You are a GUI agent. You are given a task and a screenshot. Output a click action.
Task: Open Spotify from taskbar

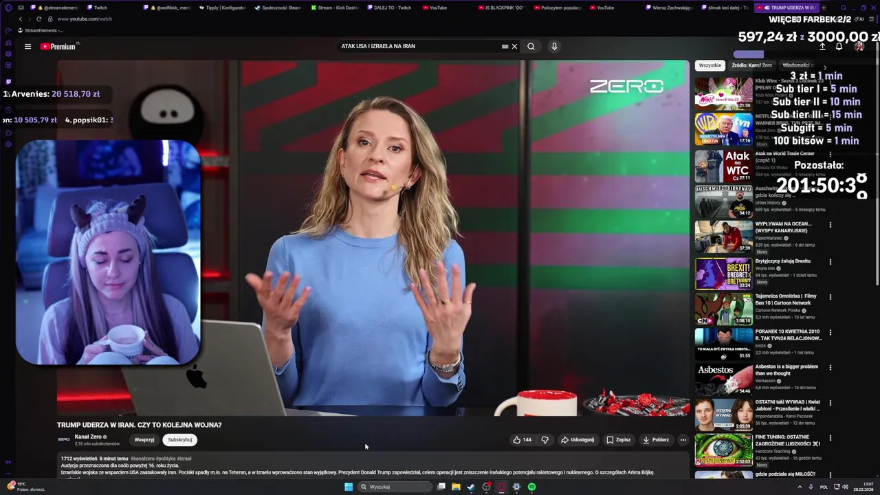click(x=531, y=487)
